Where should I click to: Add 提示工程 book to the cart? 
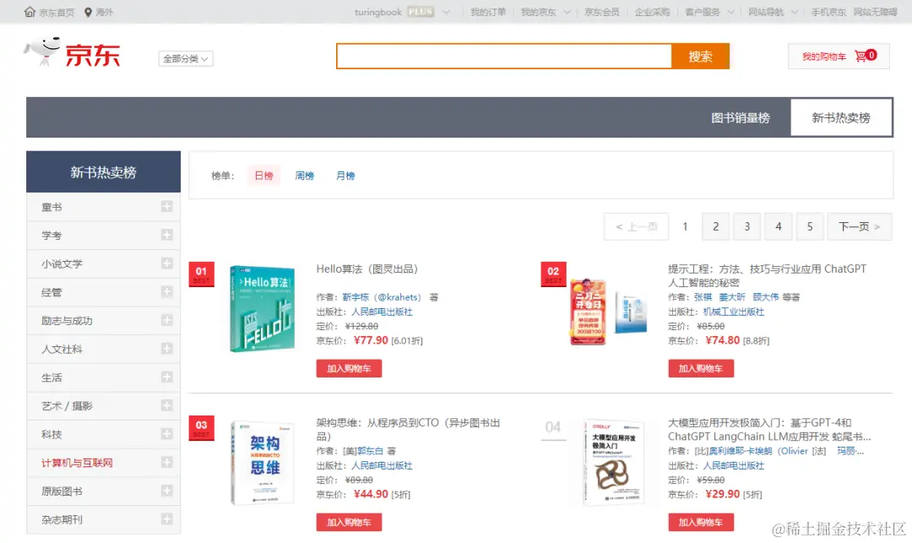[701, 368]
